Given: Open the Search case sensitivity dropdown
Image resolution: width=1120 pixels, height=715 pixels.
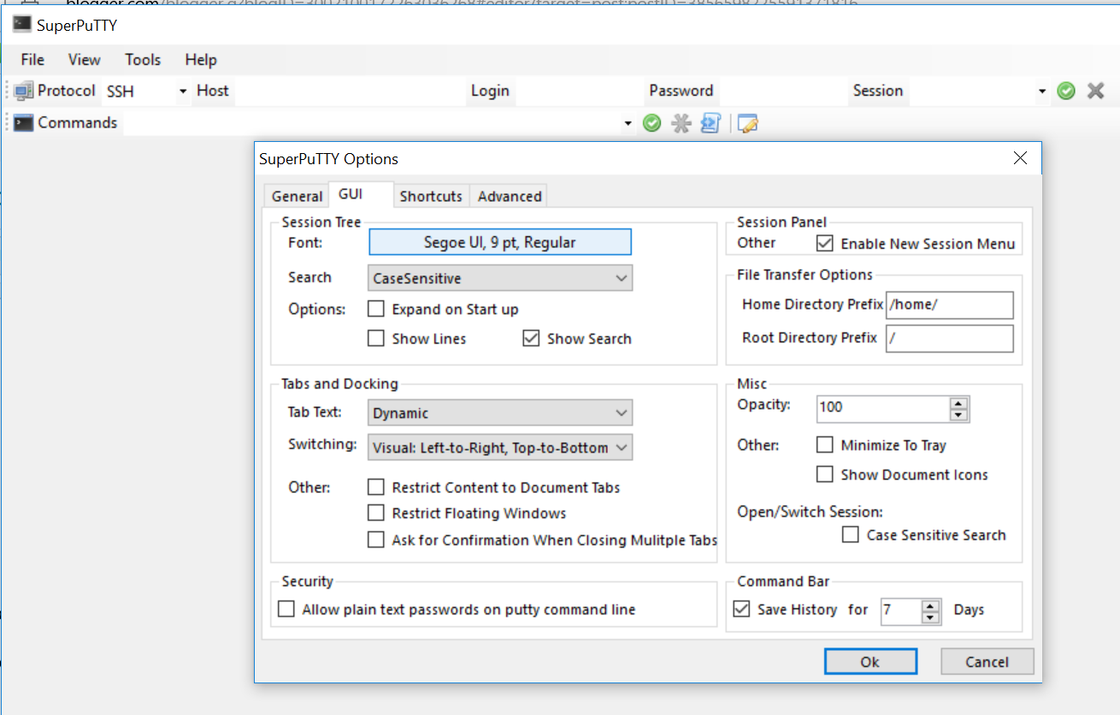Looking at the screenshot, I should 499,277.
